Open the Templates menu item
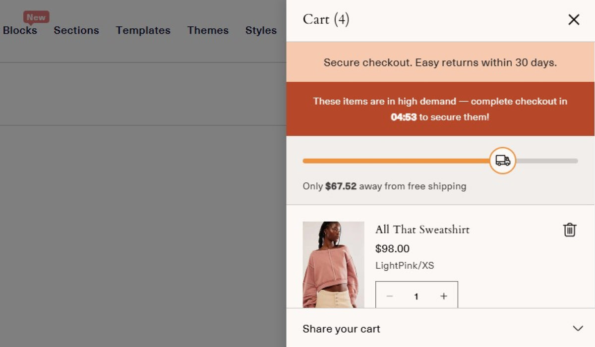This screenshot has width=595, height=347. tap(143, 31)
